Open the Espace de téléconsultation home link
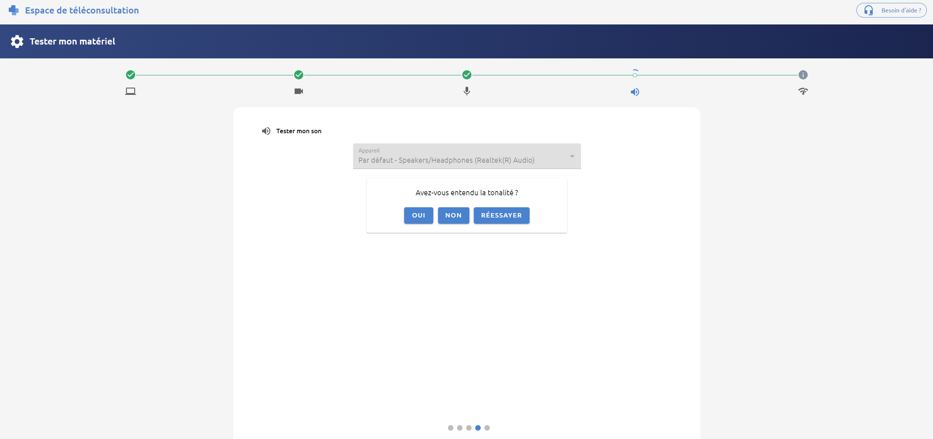 [82, 10]
